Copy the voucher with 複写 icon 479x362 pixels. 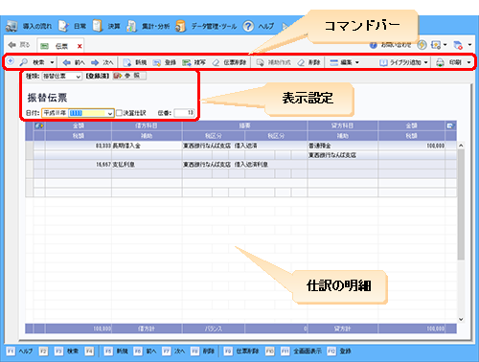[x=187, y=62]
